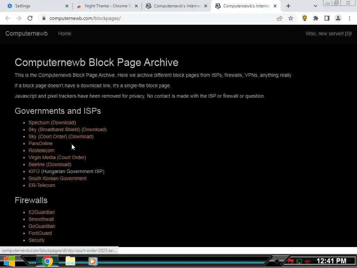The height and width of the screenshot is (268, 357).
Task: Open the Night Theme lightbulb extension
Action: tap(305, 18)
